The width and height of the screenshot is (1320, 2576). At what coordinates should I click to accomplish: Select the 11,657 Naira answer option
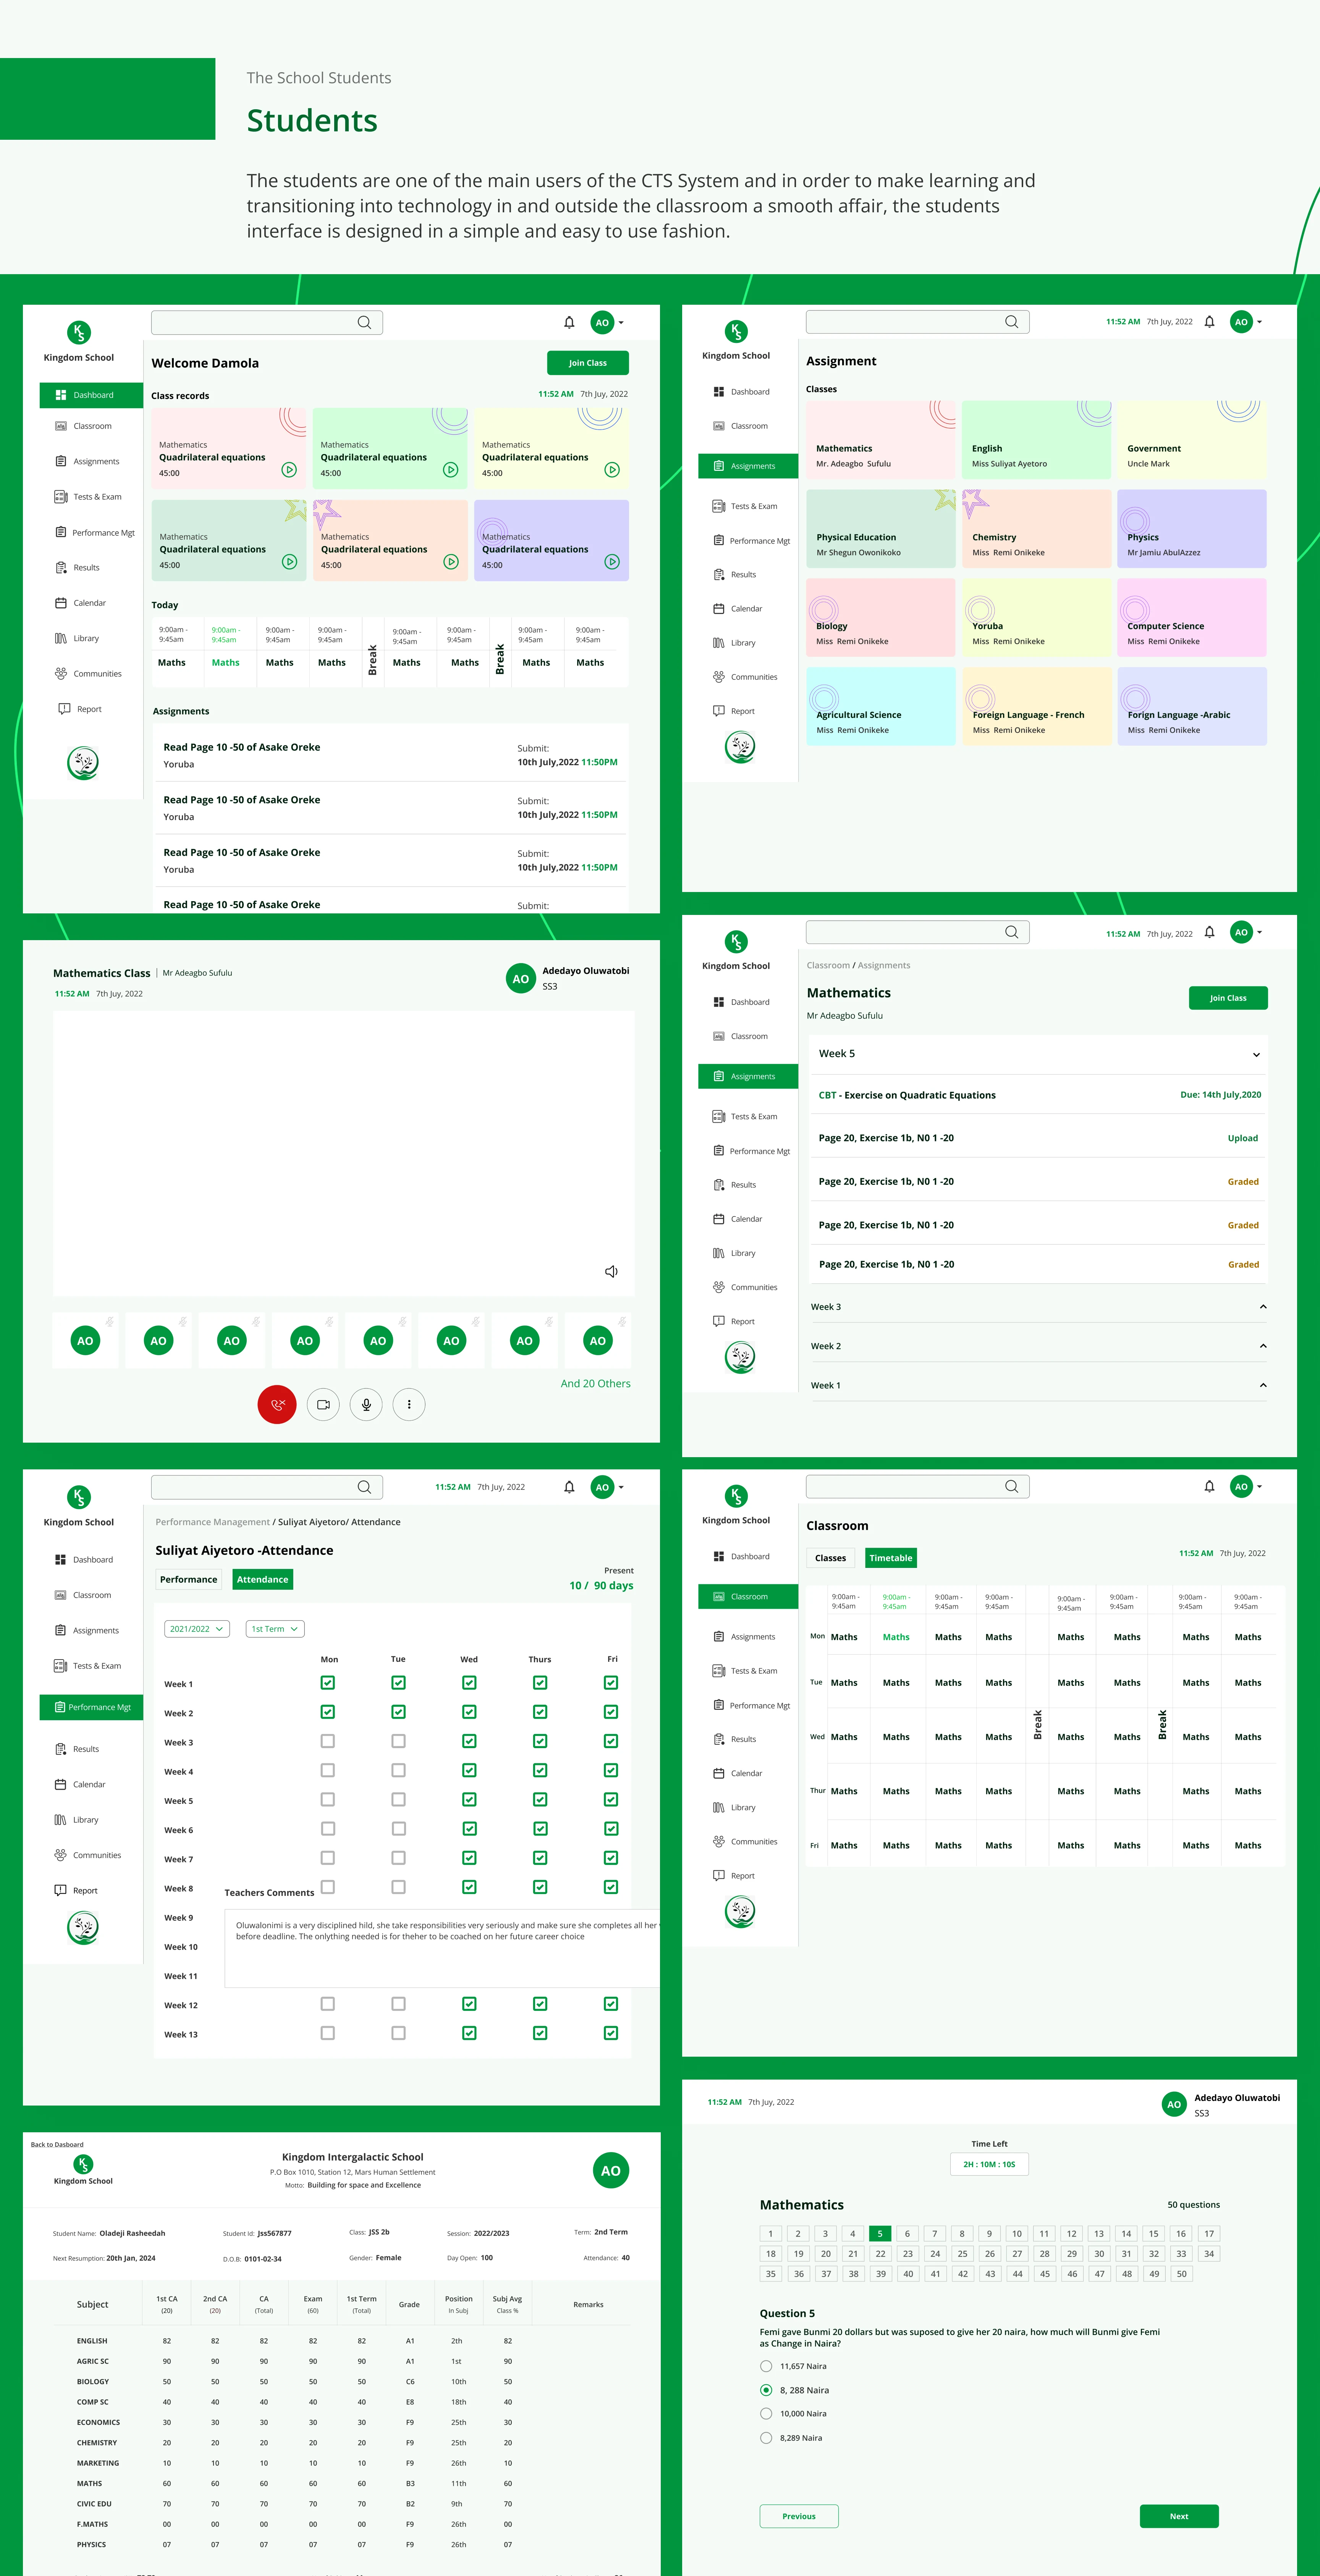[766, 2366]
